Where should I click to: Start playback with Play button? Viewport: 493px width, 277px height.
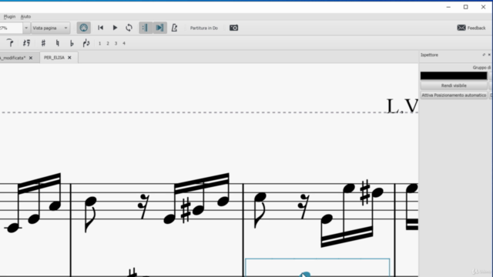115,28
